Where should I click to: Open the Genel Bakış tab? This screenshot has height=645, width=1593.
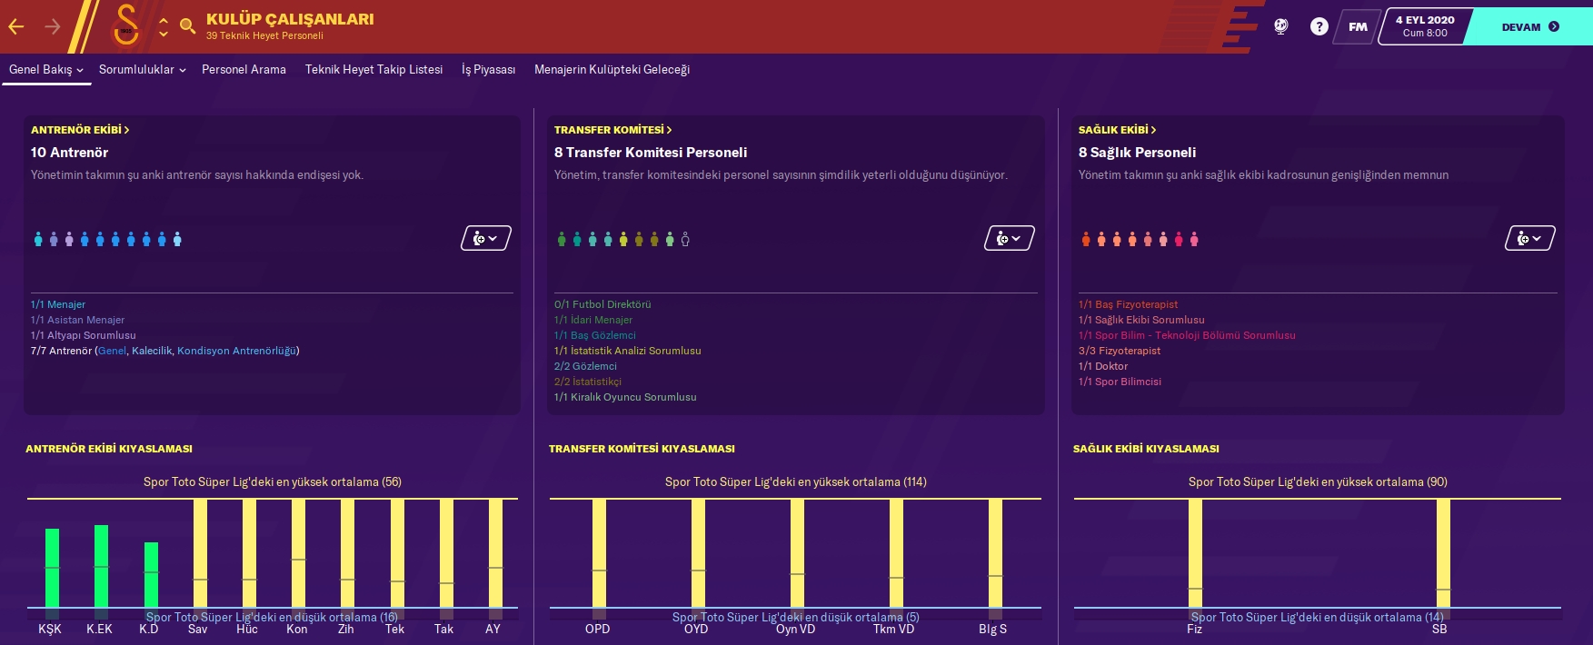45,70
